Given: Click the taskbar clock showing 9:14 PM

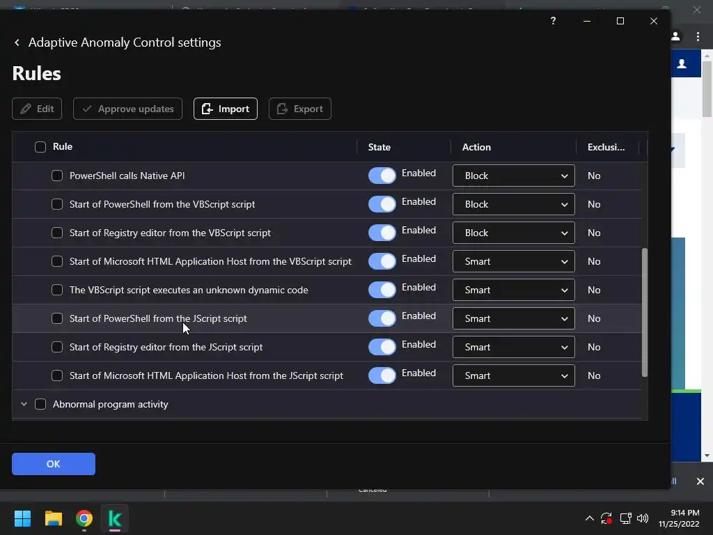Looking at the screenshot, I should 679,518.
